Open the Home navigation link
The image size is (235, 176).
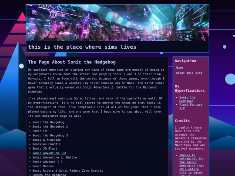pos(179,68)
